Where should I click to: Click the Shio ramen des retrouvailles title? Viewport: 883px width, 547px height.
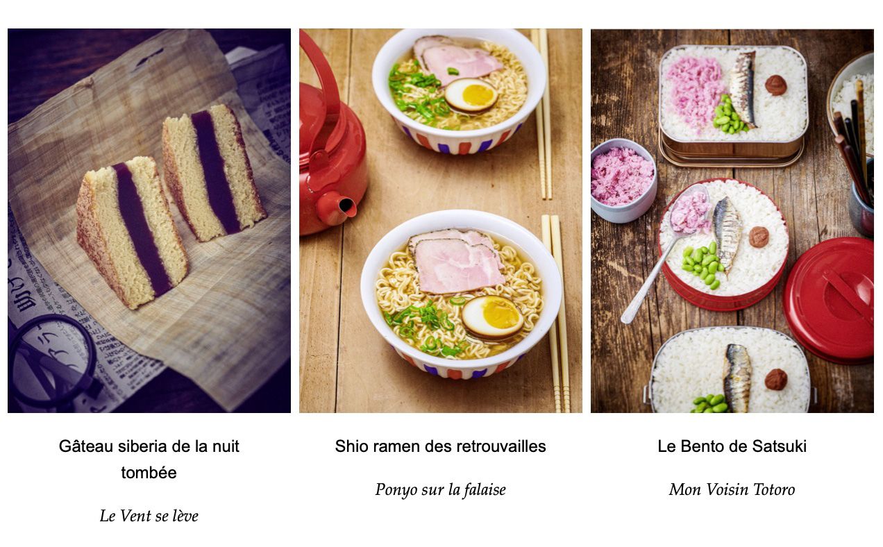(x=441, y=446)
